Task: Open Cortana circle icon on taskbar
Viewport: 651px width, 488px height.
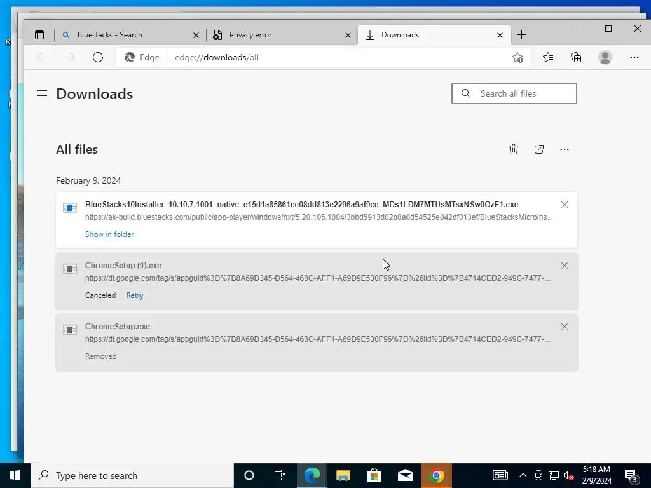Action: tap(249, 475)
